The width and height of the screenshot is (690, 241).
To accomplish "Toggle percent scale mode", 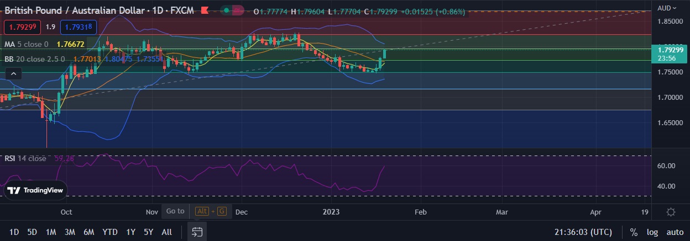I will pyautogui.click(x=634, y=232).
